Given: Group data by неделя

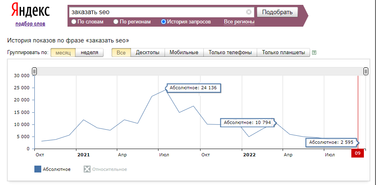Looking at the screenshot, I should coord(89,53).
